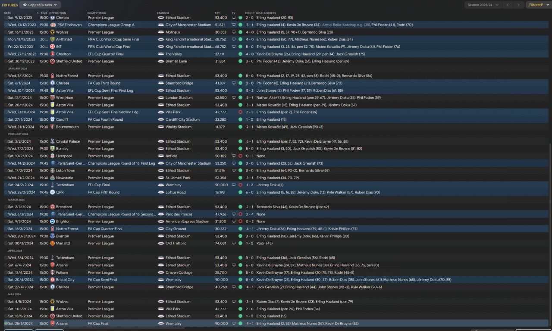Image resolution: width=552 pixels, height=331 pixels.
Task: Tick the selection circle for Sat, 16/12/2023
Action: point(6,32)
